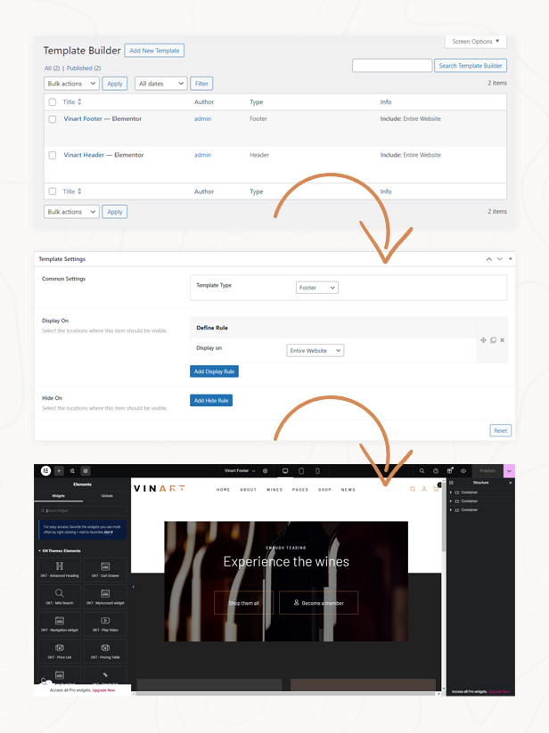549x733 pixels.
Task: Switch to tablet preview mode icon
Action: [x=301, y=471]
